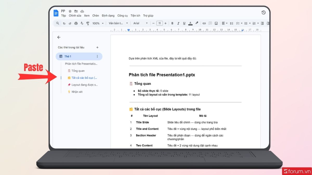Image resolution: width=312 pixels, height=175 pixels.
Task: Click the PP document title
Action: (x=63, y=11)
